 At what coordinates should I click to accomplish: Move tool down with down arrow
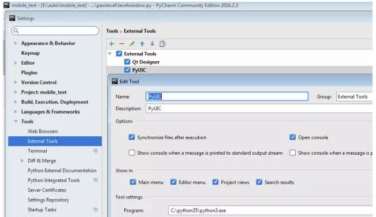[x=152, y=44]
